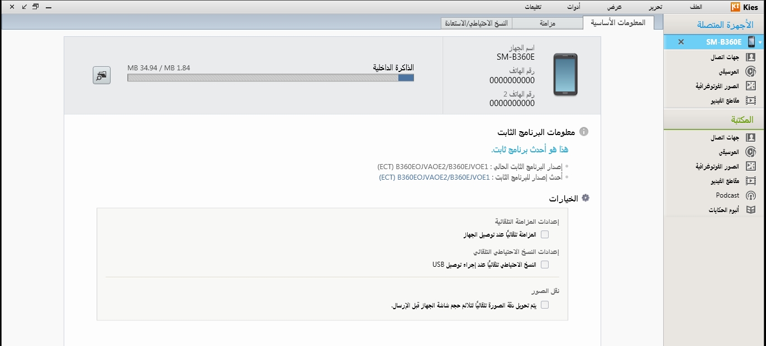The height and width of the screenshot is (346, 766).
Task: Toggle automatic photo resolution conversion checkbox
Action: click(x=545, y=305)
